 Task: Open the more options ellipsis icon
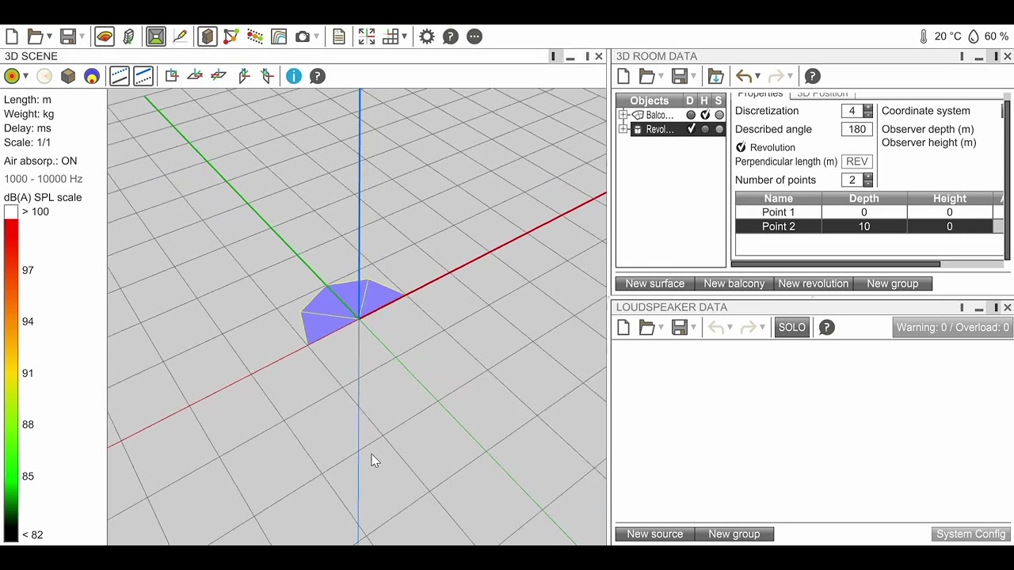(475, 36)
